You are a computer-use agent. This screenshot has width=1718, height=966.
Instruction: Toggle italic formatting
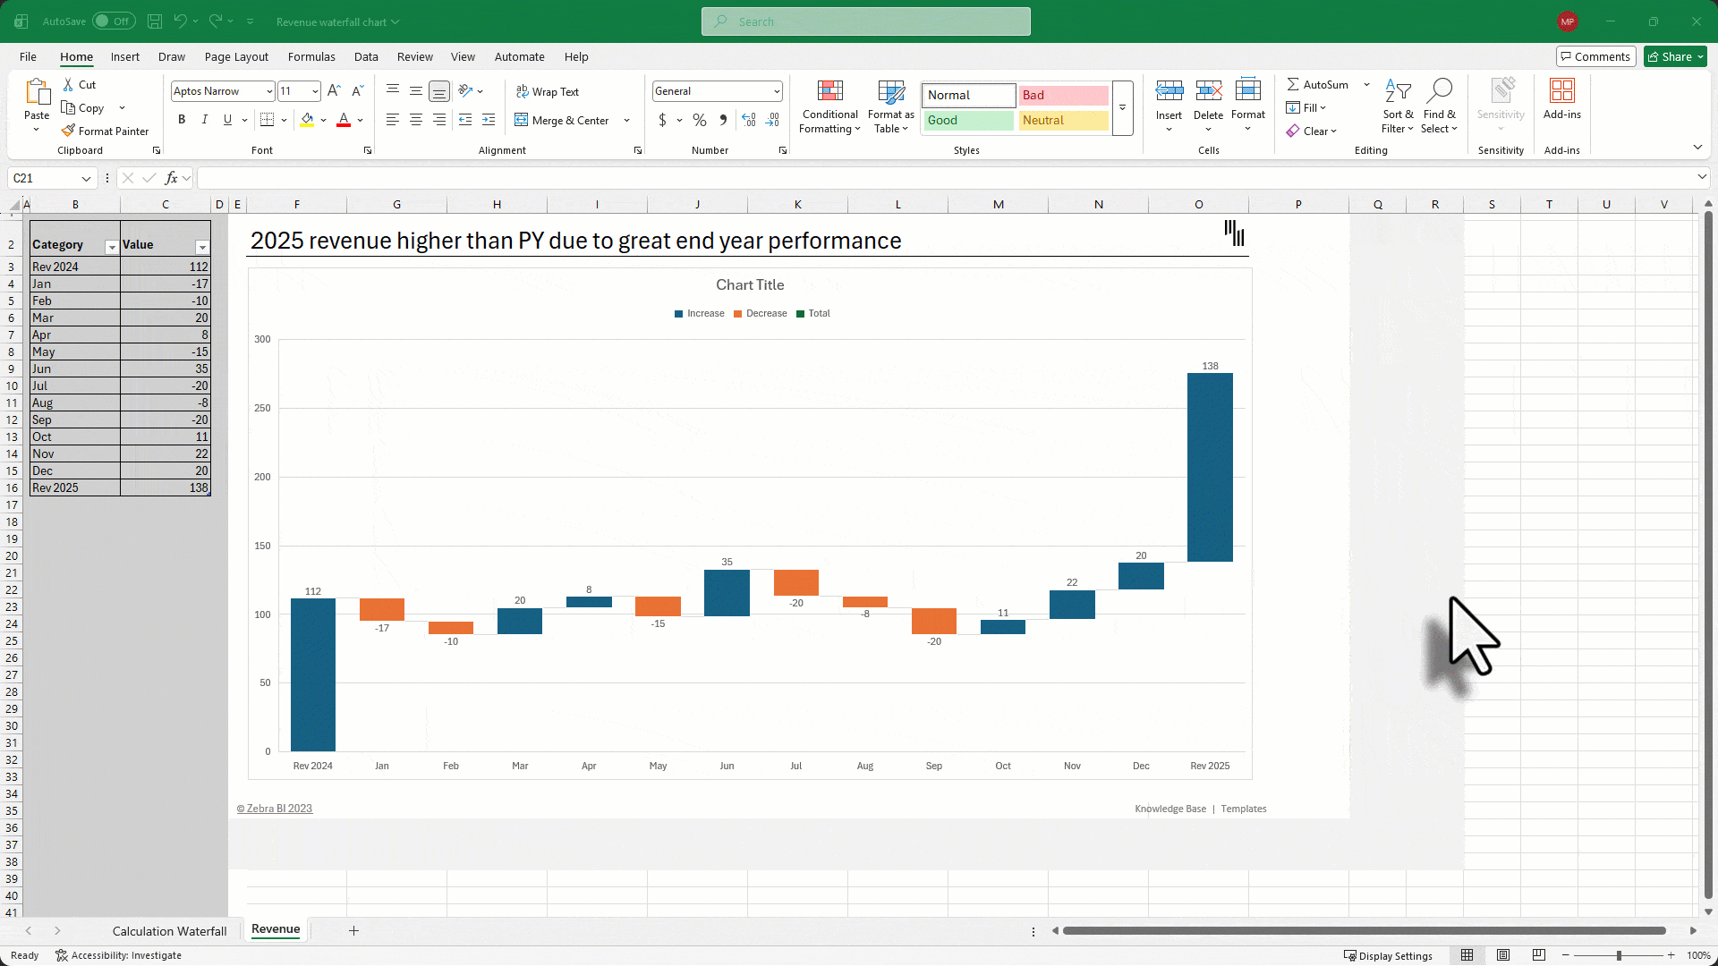click(x=204, y=119)
